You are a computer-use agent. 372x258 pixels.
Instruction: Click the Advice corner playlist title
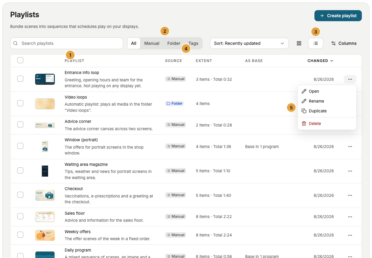tap(78, 122)
